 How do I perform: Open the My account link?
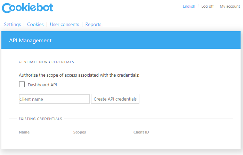230,6
